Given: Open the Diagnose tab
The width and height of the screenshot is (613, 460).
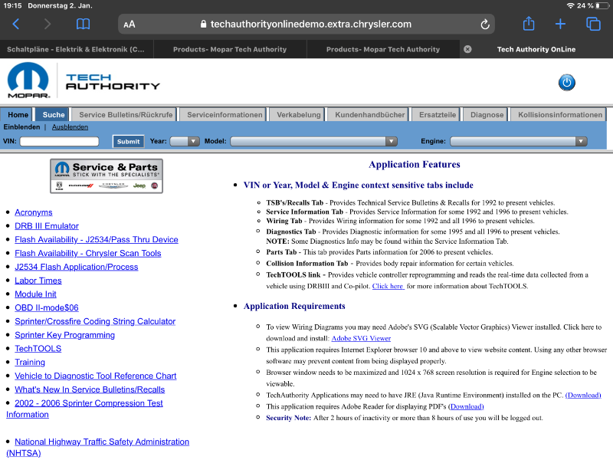Looking at the screenshot, I should coord(487,115).
